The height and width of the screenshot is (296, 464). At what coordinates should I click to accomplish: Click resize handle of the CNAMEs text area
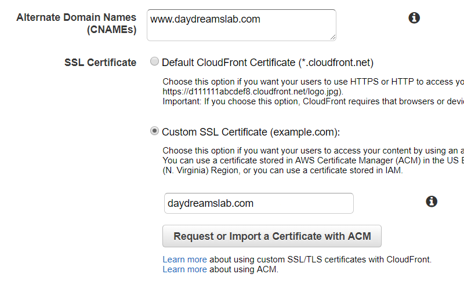(332, 37)
